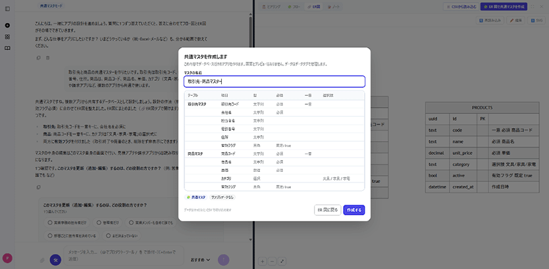Click the 共通マスタモード badge at top
The height and width of the screenshot is (269, 549).
coord(51,6)
